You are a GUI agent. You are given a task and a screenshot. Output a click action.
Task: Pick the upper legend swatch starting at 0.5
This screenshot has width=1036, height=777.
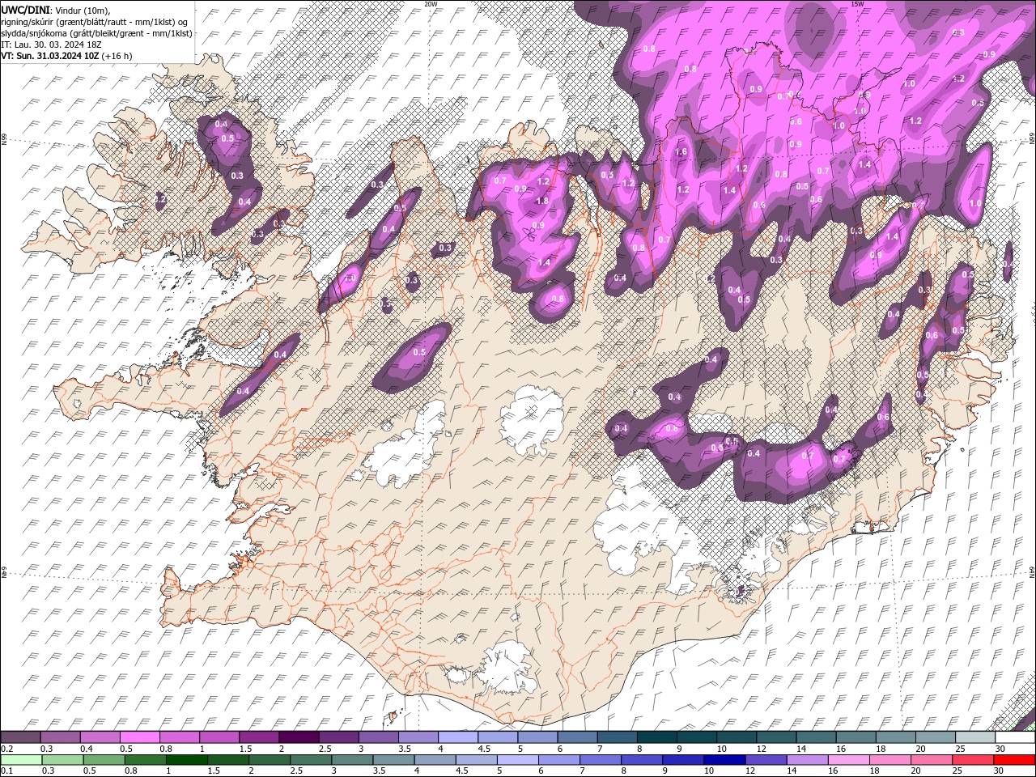click(x=139, y=737)
